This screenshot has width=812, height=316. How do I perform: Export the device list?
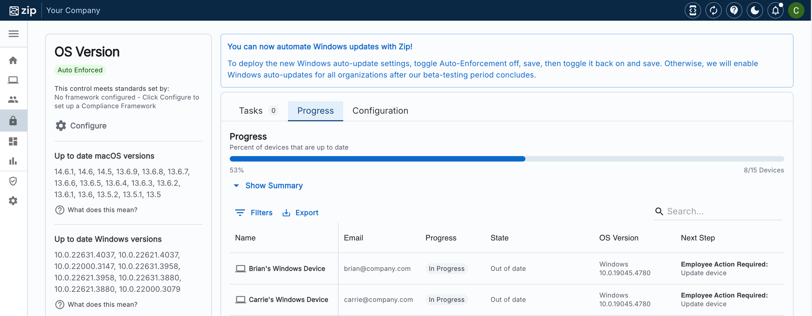pos(300,213)
